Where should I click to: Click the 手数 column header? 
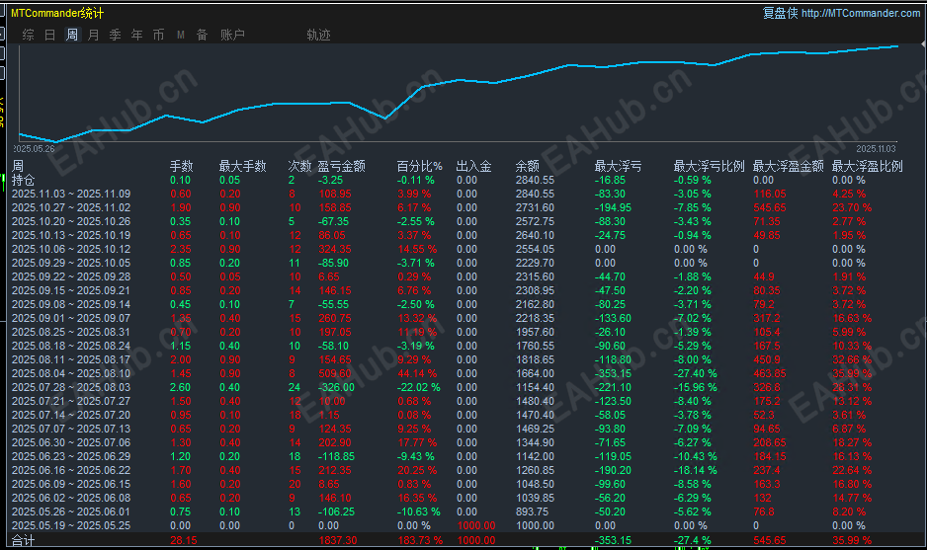(x=182, y=167)
